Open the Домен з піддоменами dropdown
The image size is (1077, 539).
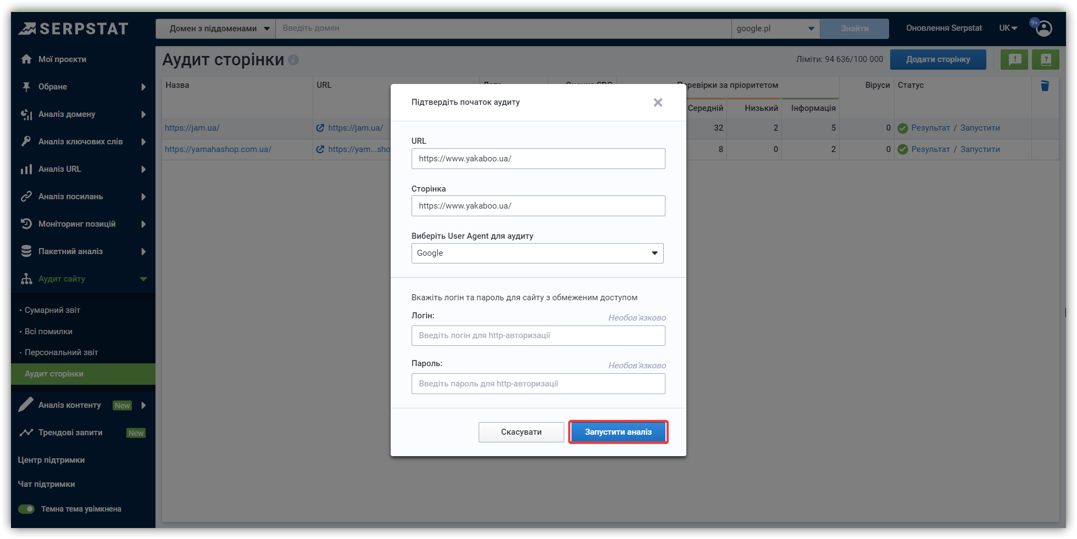point(215,29)
